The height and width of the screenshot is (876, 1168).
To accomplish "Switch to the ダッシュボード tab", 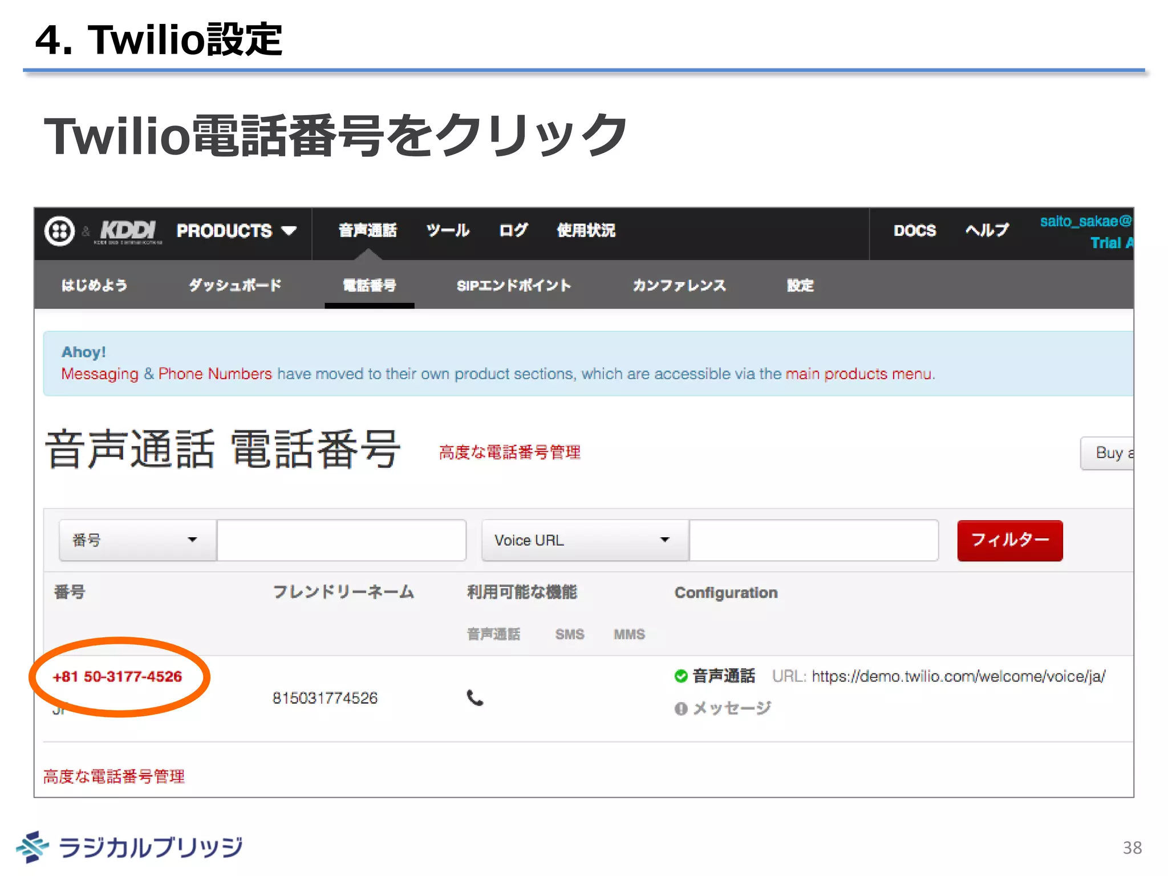I will click(x=235, y=285).
